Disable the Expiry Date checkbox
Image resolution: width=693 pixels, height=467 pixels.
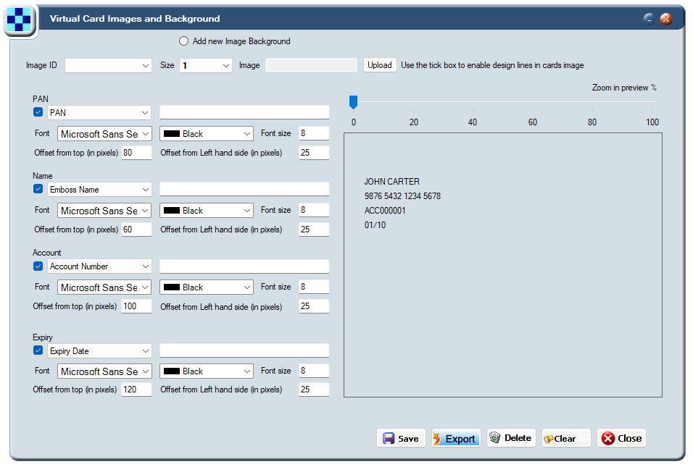38,350
